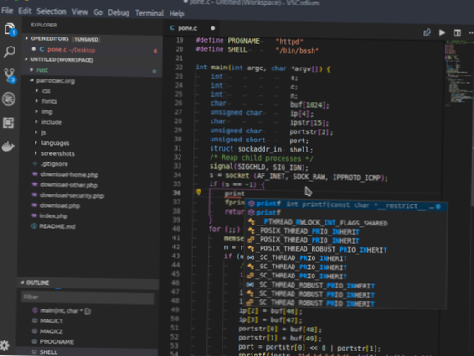Select the pone.c editor tab
474x356 pixels.
(192, 28)
